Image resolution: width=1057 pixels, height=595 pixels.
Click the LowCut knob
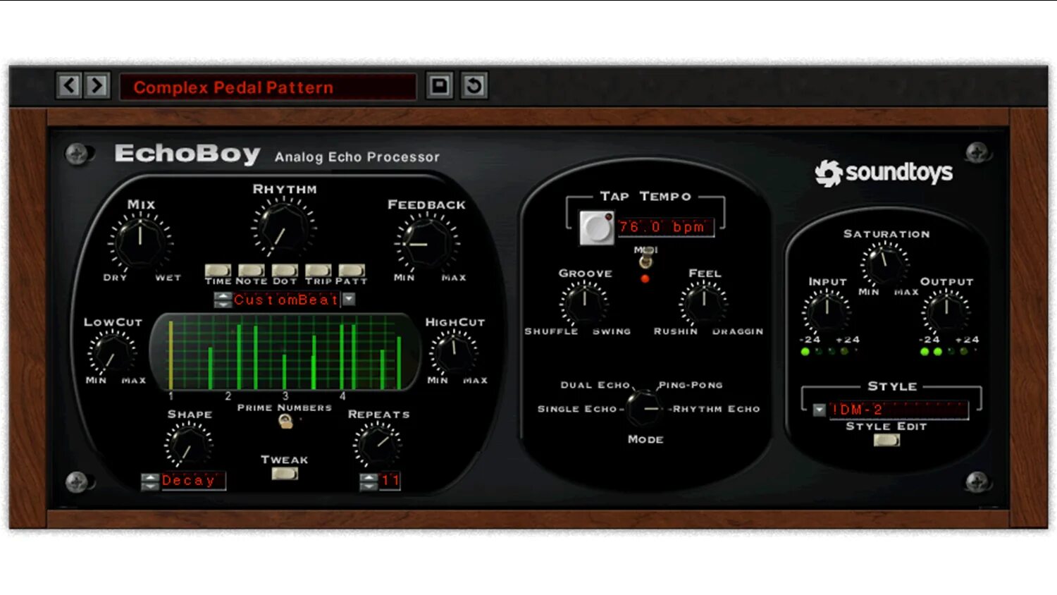click(112, 353)
